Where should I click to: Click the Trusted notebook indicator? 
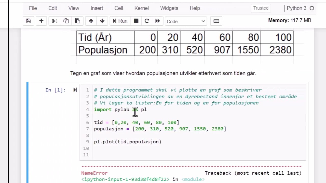pyautogui.click(x=261, y=8)
